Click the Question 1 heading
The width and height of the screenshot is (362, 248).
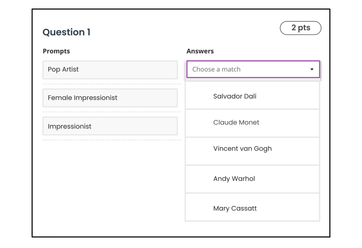pyautogui.click(x=66, y=32)
